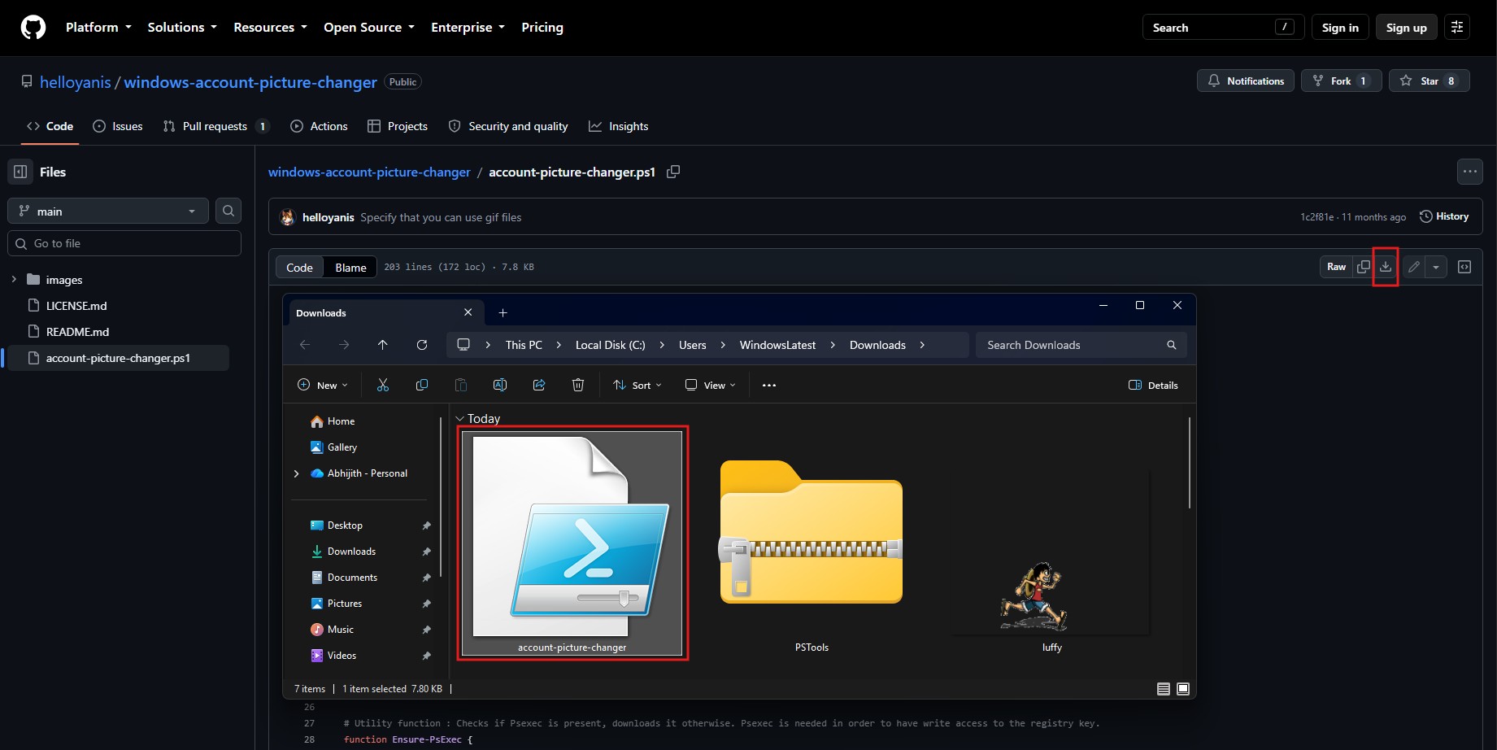Open edit options dropdown arrow
The height and width of the screenshot is (750, 1497).
click(1436, 267)
